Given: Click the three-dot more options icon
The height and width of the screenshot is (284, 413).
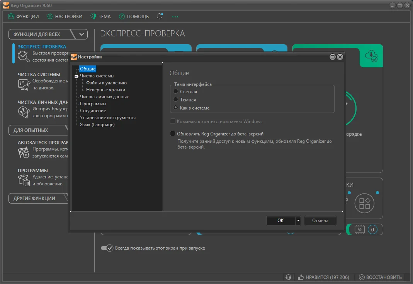Looking at the screenshot, I should pyautogui.click(x=175, y=17).
